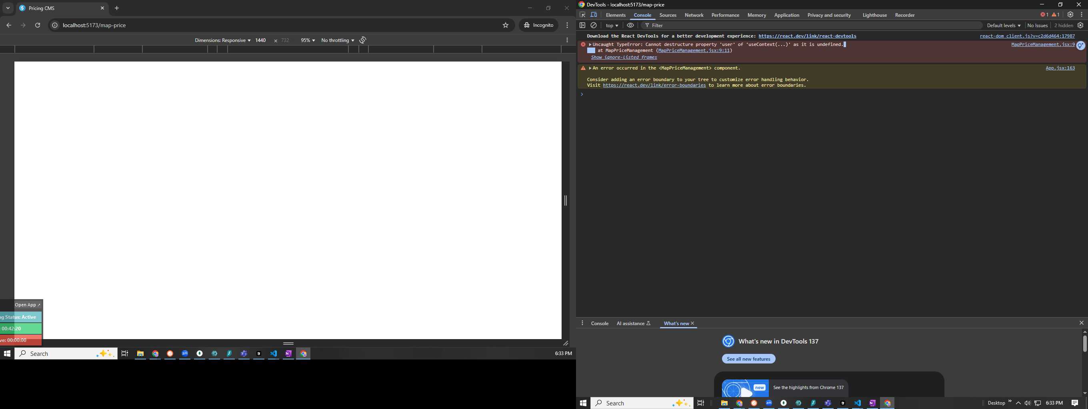Close the Pricing CMS browser tab
The image size is (1088, 409).
[x=102, y=8]
